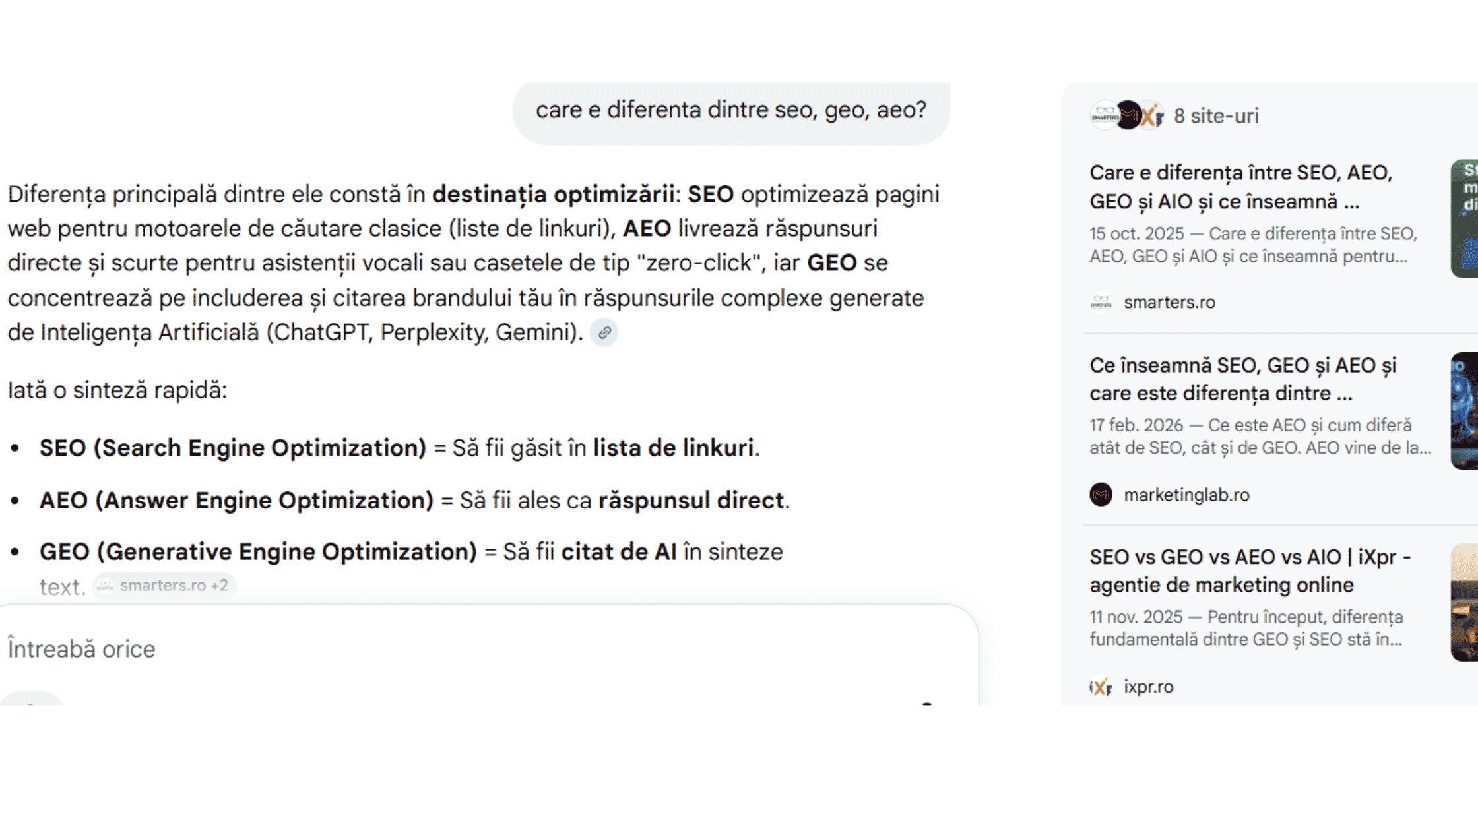The width and height of the screenshot is (1478, 831).
Task: Click the ixpr.ro source name
Action: [x=1149, y=687]
